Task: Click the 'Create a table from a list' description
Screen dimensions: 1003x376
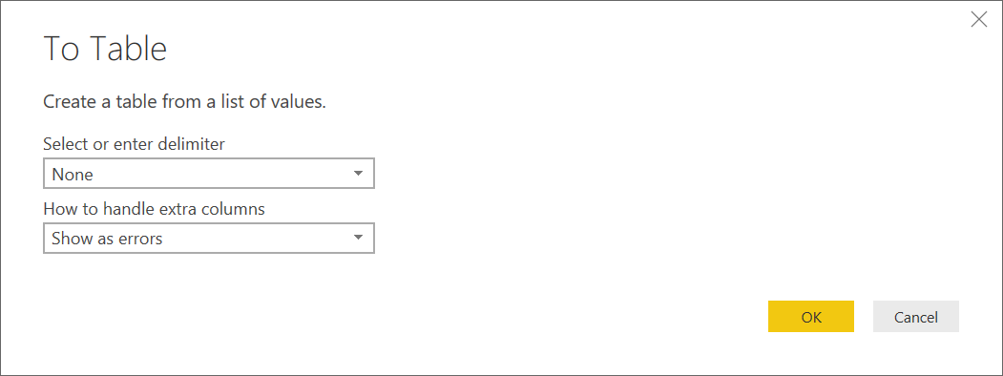Action: tap(184, 102)
